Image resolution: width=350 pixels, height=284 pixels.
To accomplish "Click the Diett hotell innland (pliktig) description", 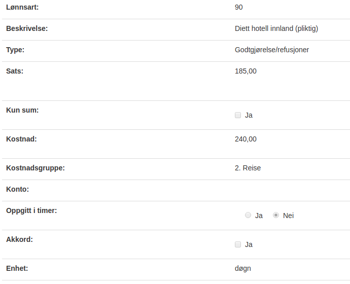I will (x=276, y=28).
